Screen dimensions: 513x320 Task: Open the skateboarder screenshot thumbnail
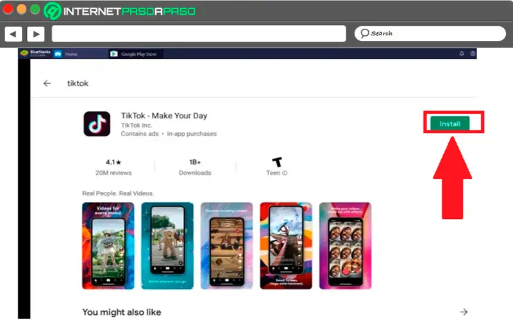[x=286, y=246]
